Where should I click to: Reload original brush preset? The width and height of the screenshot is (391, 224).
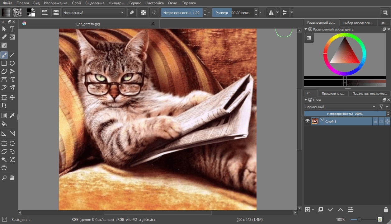coord(154,12)
